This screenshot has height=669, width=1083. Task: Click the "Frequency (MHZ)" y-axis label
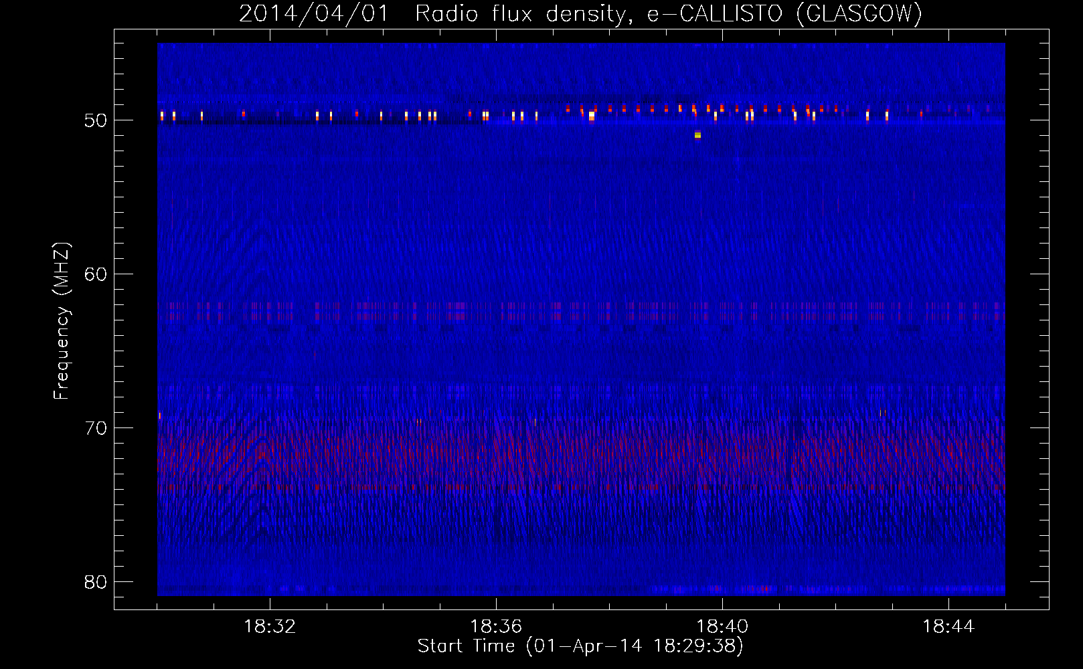[x=62, y=321]
